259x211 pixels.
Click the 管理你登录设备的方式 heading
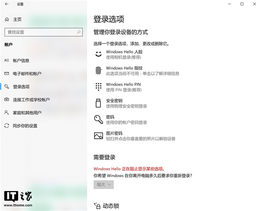pos(121,32)
